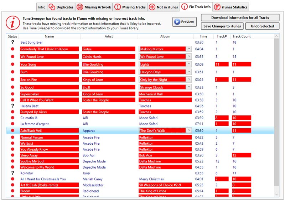The height and width of the screenshot is (200, 285).
Task: Click Save Changes to iTunes button
Action: point(222,26)
